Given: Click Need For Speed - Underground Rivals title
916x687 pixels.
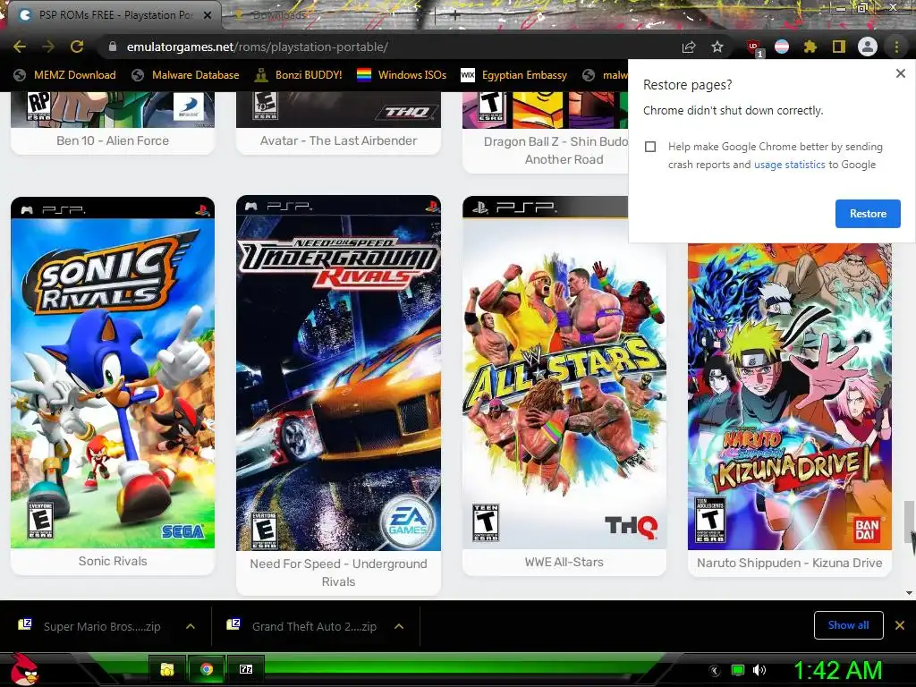Looking at the screenshot, I should coord(338,572).
